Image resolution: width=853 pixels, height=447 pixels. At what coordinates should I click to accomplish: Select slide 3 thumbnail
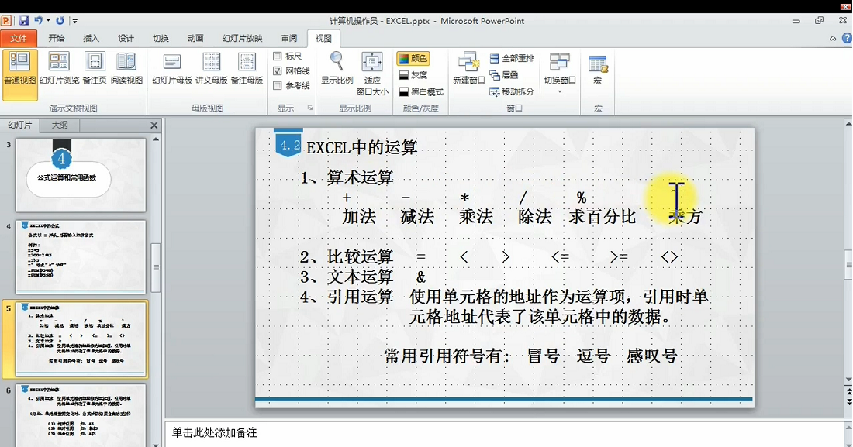click(x=81, y=174)
